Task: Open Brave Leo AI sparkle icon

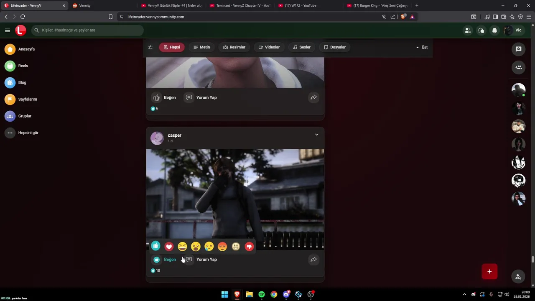Action: click(x=512, y=17)
